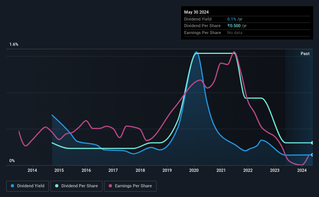Select the 2020 x-axis label

coord(194,170)
